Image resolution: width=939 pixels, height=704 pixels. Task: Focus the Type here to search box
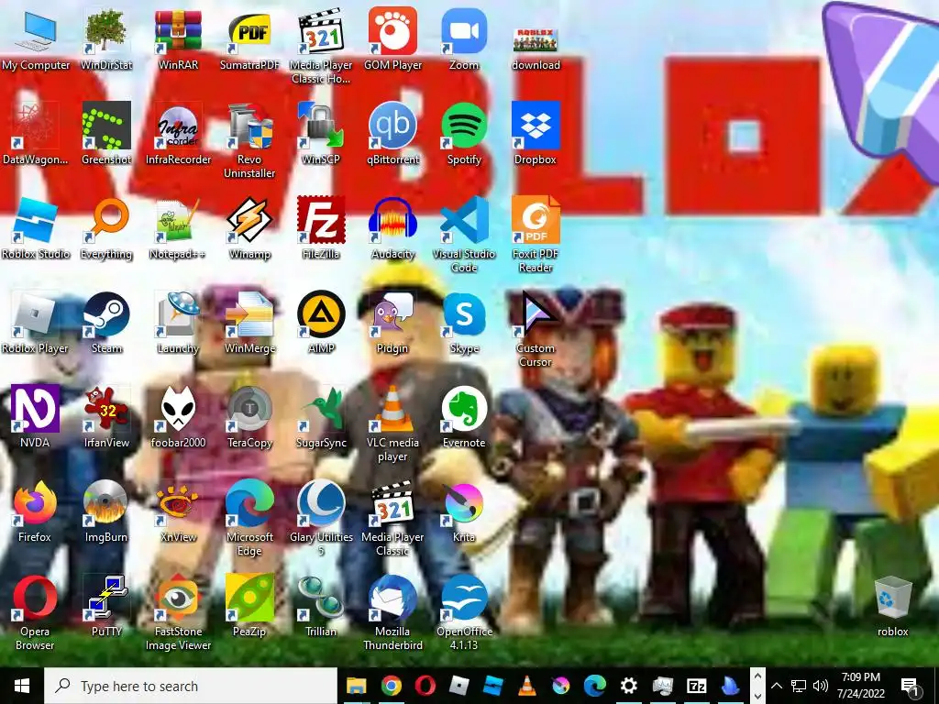191,686
